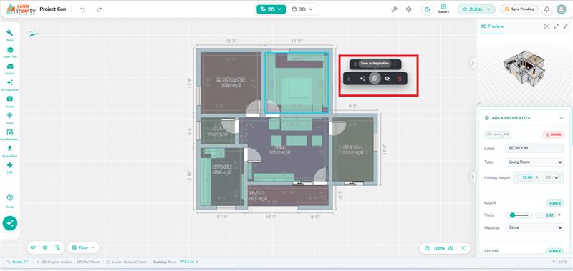
Task: Adjust the floor Thick slider
Action: coord(519,215)
